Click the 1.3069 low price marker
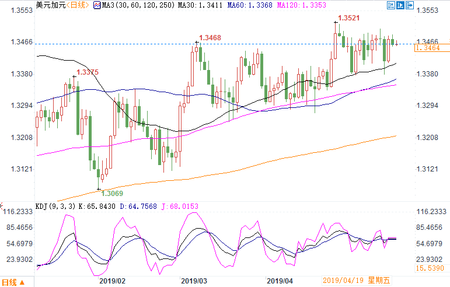The image size is (450, 287). click(x=112, y=192)
